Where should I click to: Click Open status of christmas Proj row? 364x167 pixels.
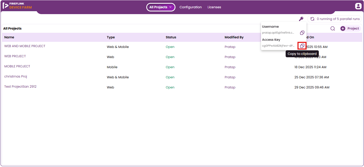point(170,77)
